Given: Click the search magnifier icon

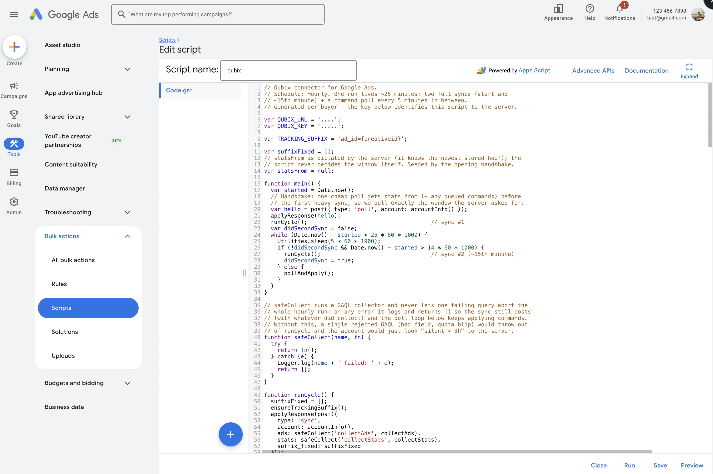Looking at the screenshot, I should (122, 14).
